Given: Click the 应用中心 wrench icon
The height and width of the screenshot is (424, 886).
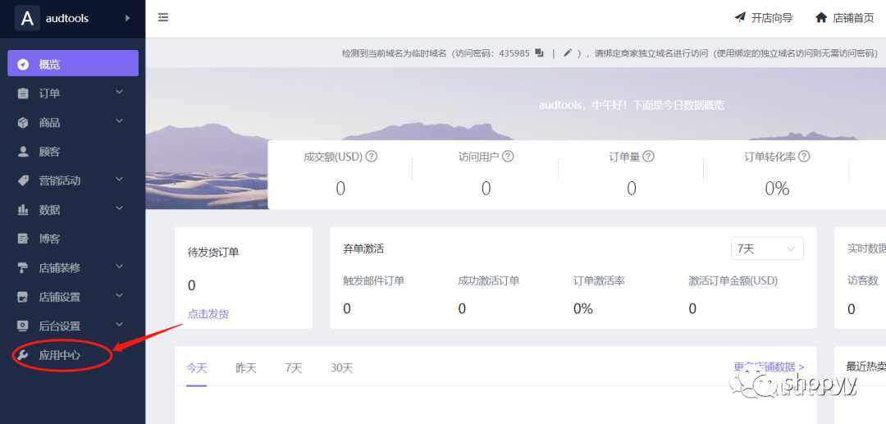Looking at the screenshot, I should (x=23, y=355).
